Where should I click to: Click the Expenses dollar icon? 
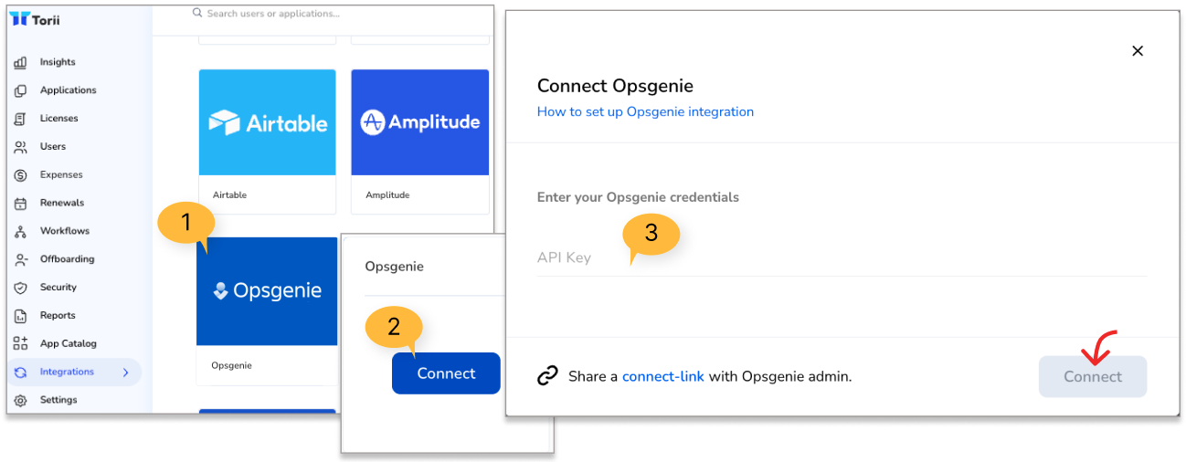pyautogui.click(x=20, y=174)
